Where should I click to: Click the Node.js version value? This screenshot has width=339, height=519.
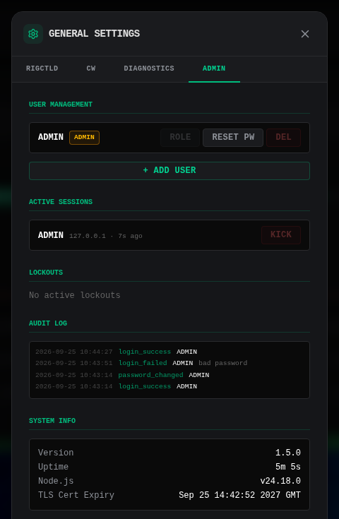click(x=280, y=481)
